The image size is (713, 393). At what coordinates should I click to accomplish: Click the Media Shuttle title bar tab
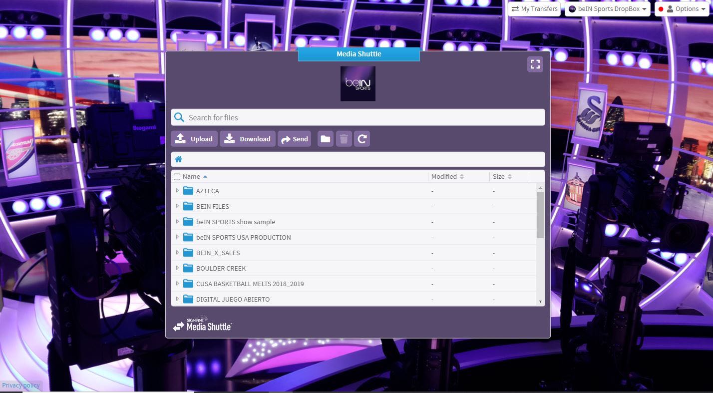coord(358,54)
